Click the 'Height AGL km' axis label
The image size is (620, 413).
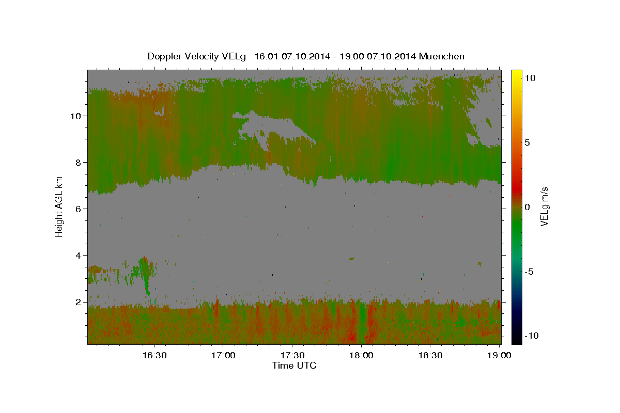(59, 206)
